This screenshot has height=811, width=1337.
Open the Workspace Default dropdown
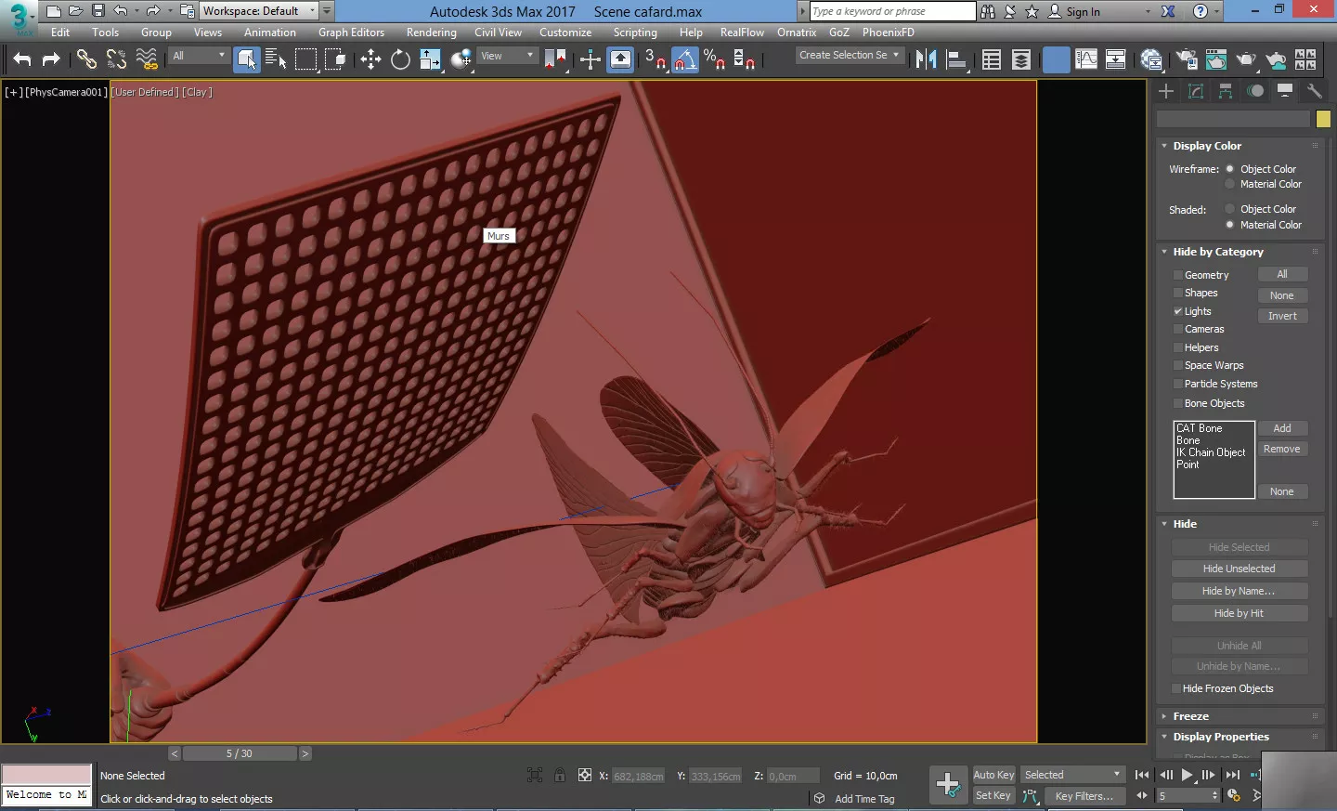coord(259,11)
